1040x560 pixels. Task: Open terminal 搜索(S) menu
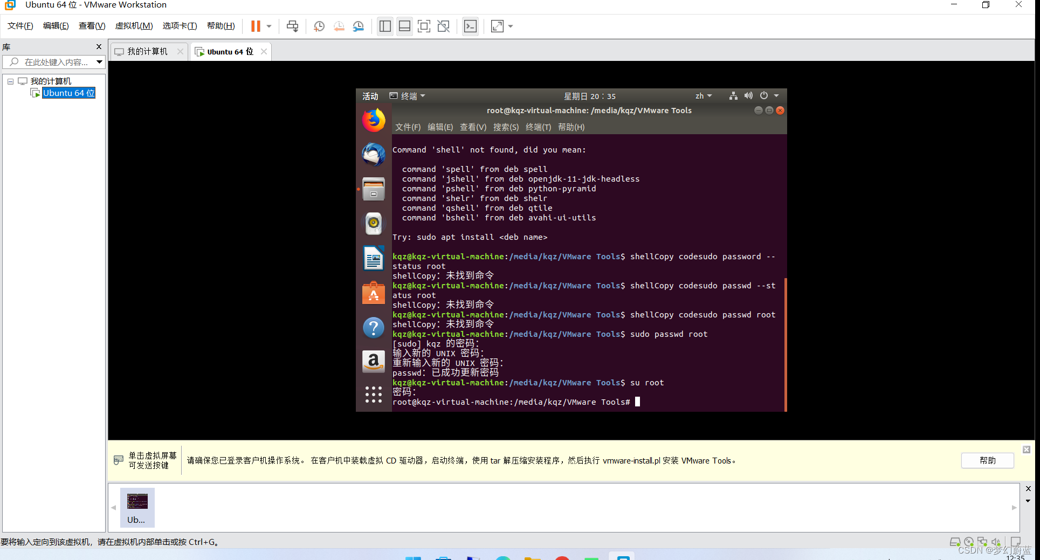(506, 127)
